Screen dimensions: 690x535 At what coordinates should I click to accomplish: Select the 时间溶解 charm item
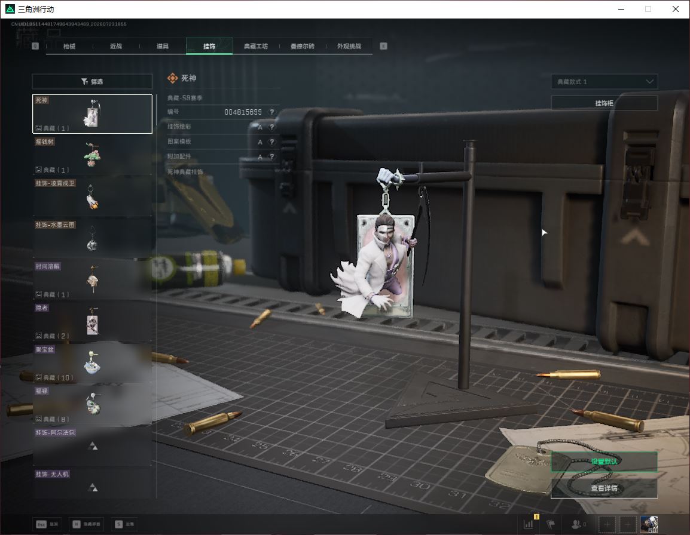point(93,280)
